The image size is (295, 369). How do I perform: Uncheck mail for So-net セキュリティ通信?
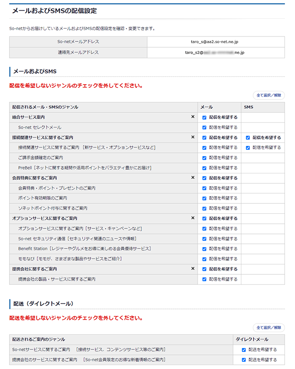[x=204, y=238]
